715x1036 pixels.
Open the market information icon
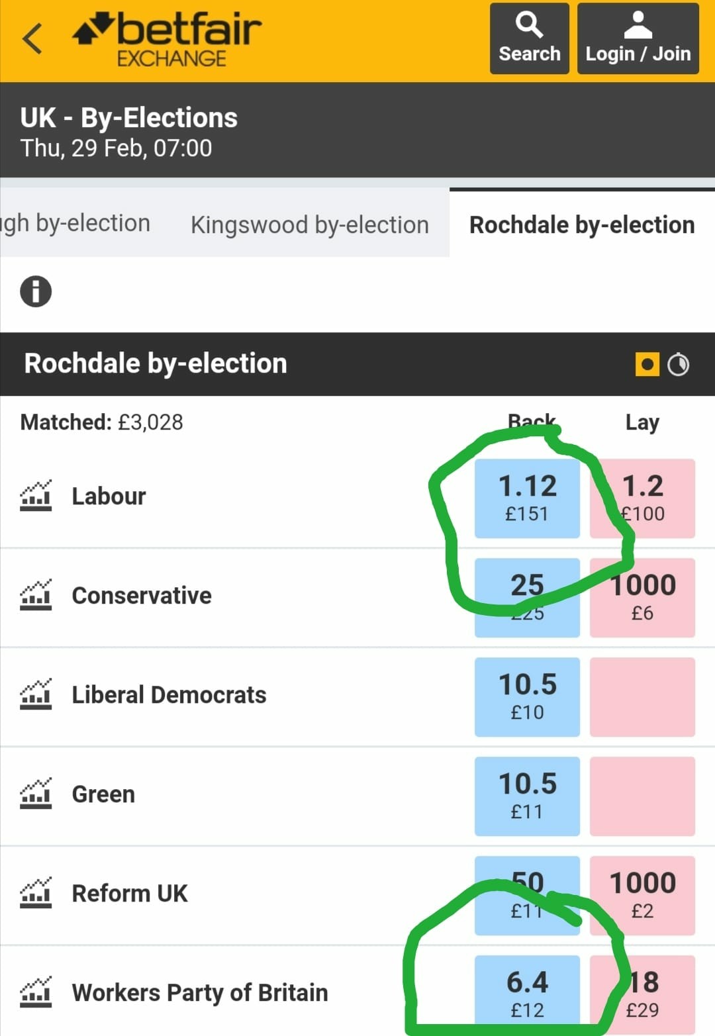point(36,291)
